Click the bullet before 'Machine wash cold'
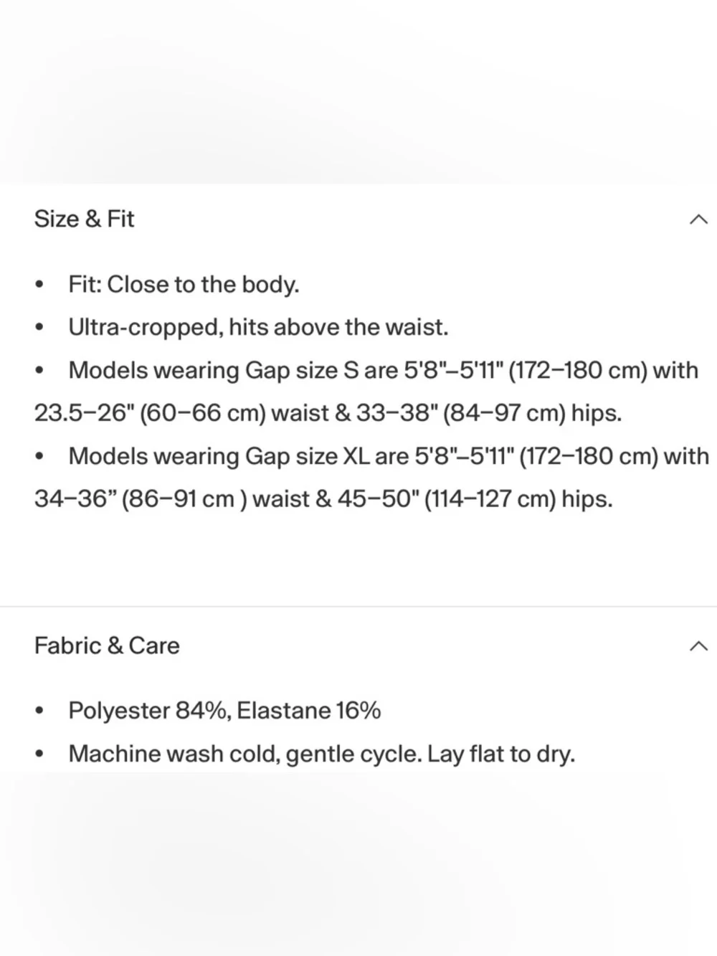The image size is (717, 956). coord(39,754)
